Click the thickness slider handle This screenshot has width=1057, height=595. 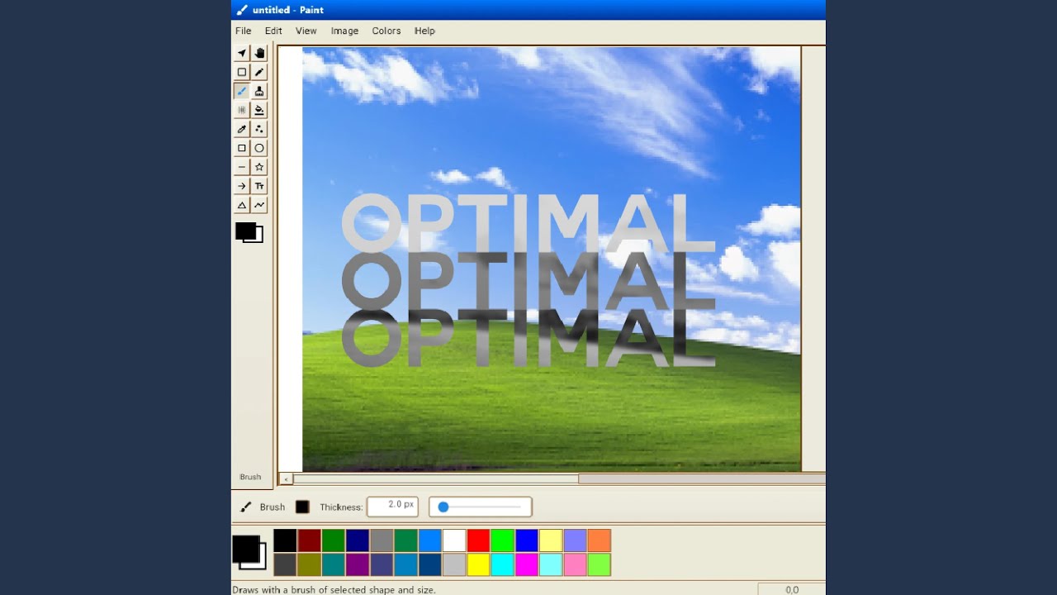[443, 507]
